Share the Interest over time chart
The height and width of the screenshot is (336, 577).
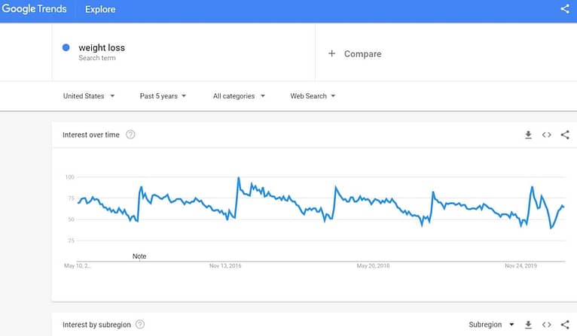565,135
